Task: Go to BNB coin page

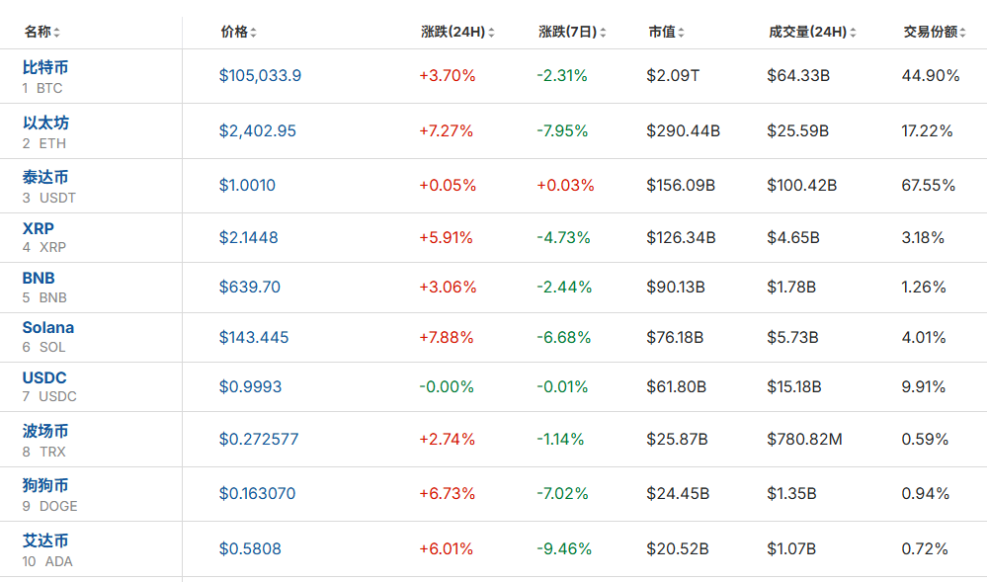Action: (39, 279)
